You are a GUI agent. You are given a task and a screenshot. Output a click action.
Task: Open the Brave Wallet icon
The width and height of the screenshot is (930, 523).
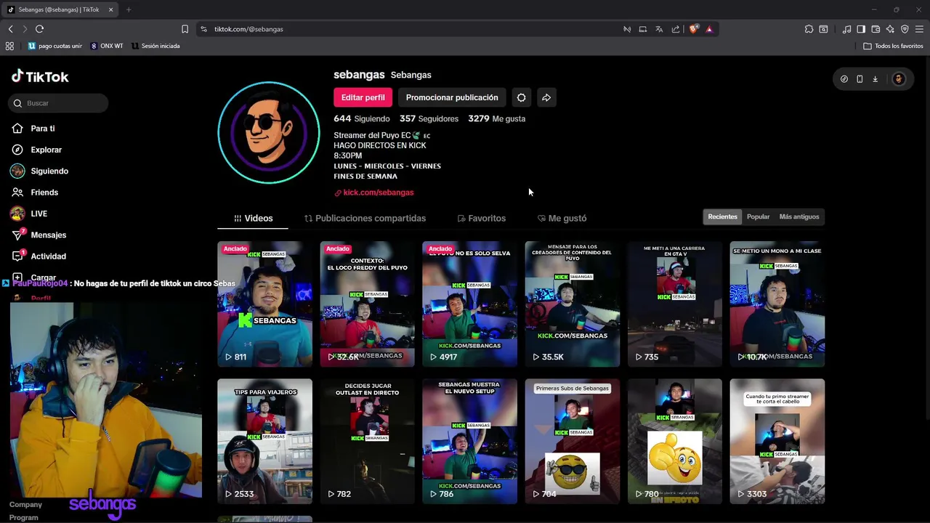coord(876,29)
